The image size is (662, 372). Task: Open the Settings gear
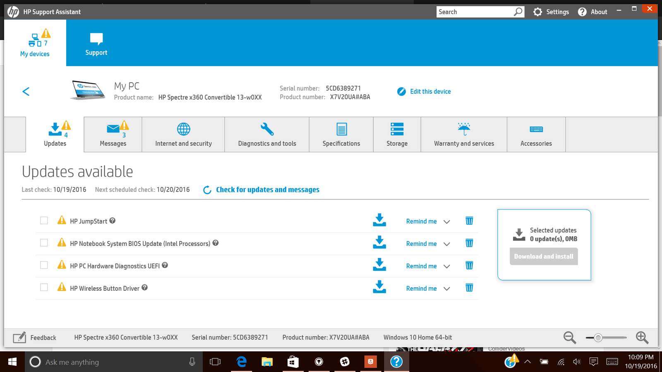tap(537, 12)
